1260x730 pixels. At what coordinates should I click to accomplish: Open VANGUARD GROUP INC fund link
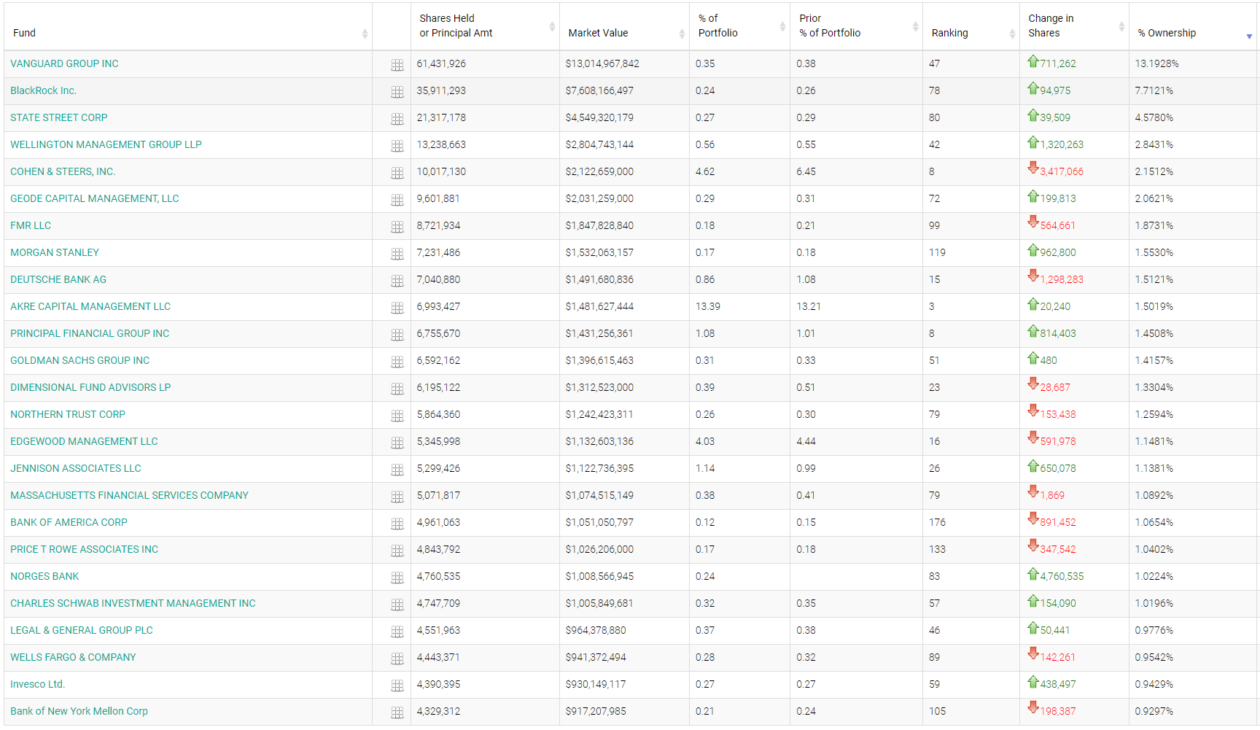64,63
